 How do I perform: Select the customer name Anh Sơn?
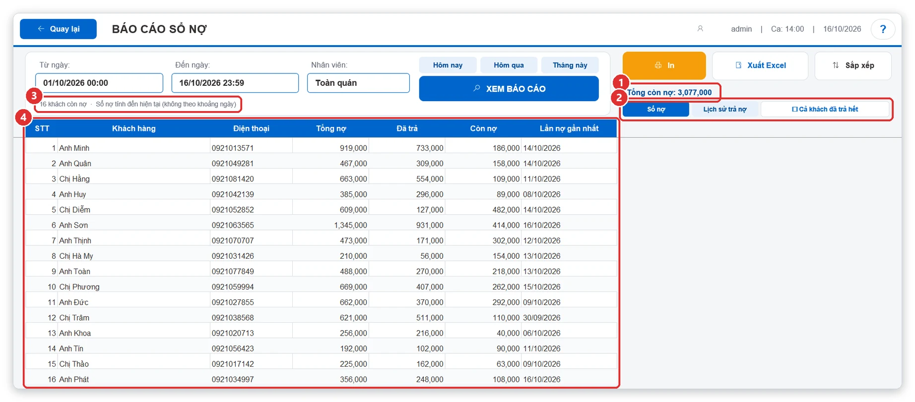[73, 225]
